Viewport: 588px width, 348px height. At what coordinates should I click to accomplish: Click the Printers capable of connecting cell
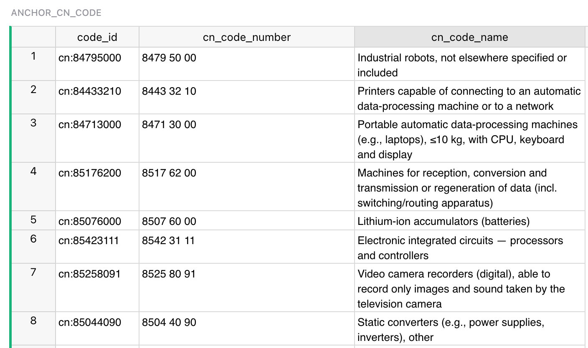[x=469, y=98]
